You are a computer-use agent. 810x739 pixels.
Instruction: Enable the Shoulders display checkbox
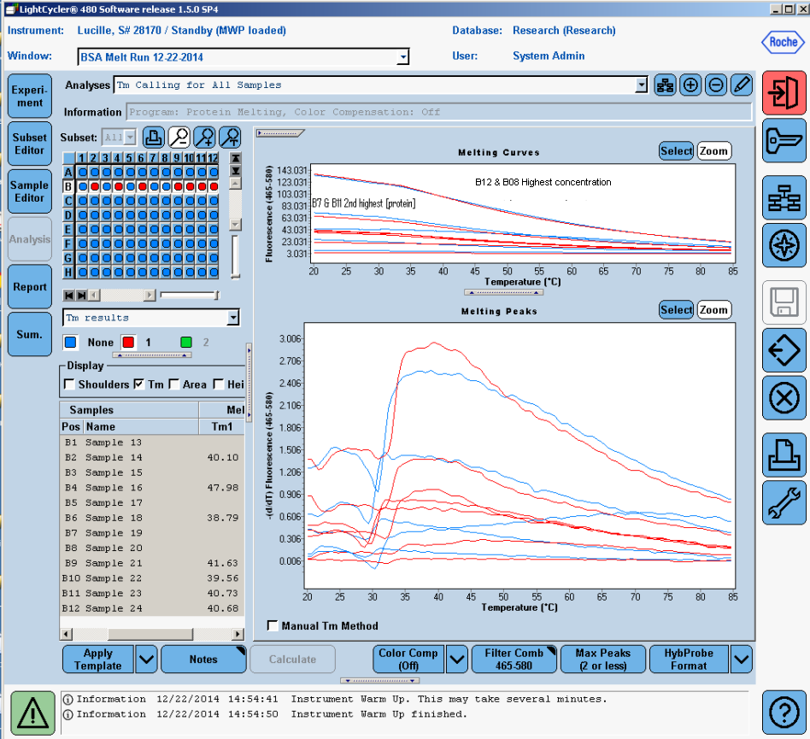point(70,384)
